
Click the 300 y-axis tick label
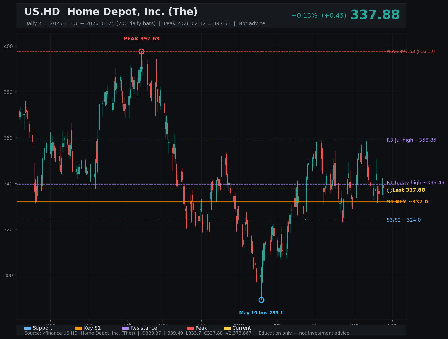8,275
